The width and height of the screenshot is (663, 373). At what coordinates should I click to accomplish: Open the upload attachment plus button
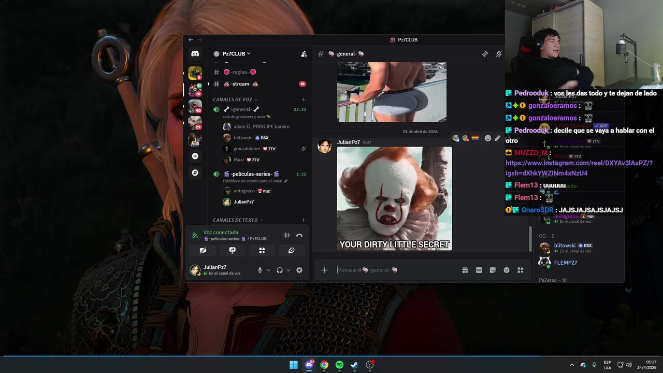coord(325,270)
